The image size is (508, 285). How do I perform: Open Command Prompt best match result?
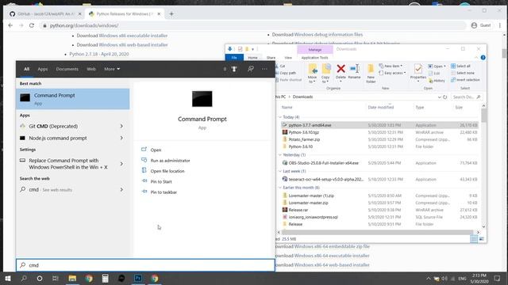point(73,99)
